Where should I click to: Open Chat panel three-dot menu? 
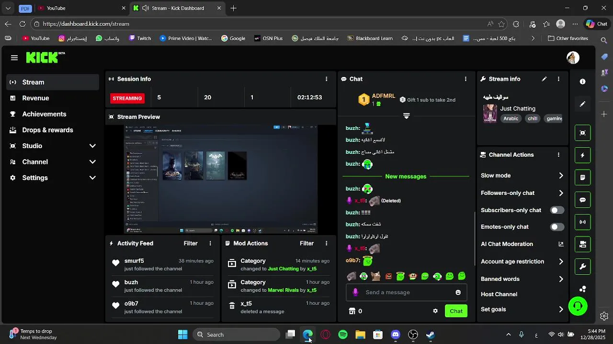[x=465, y=79]
